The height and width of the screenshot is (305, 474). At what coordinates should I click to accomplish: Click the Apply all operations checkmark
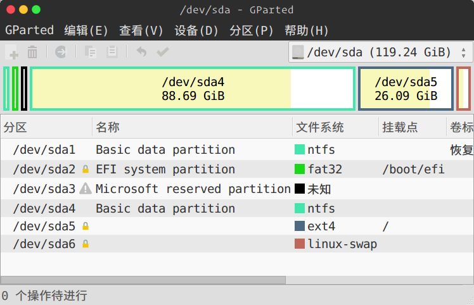[163, 52]
